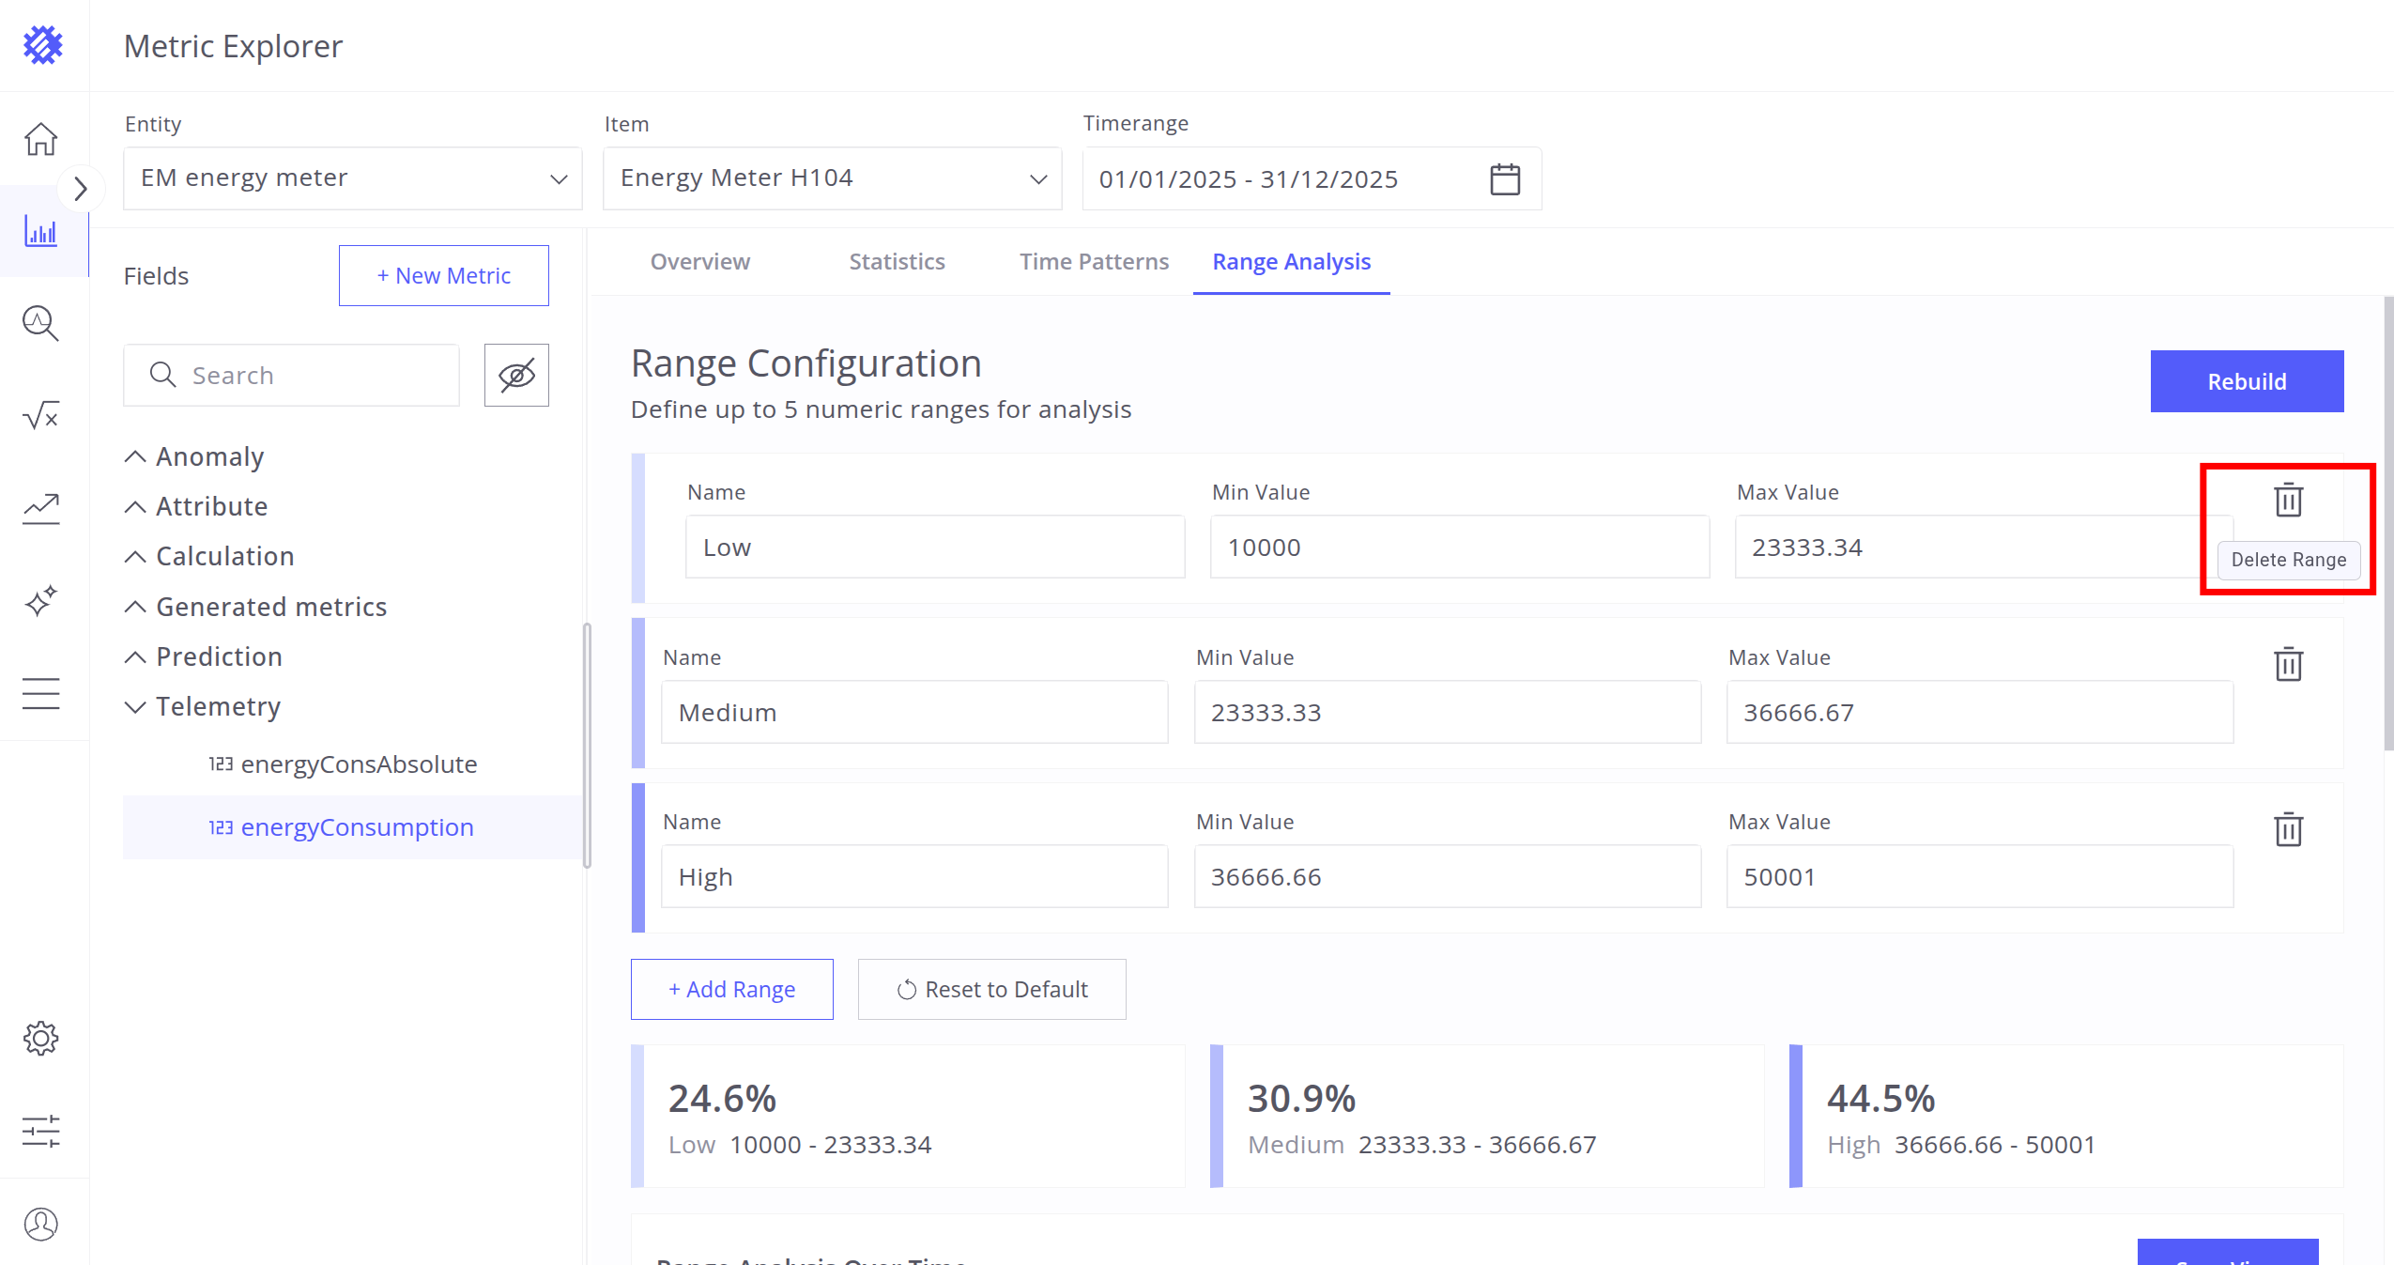
Task: Click the home icon in sidebar
Action: (x=40, y=139)
